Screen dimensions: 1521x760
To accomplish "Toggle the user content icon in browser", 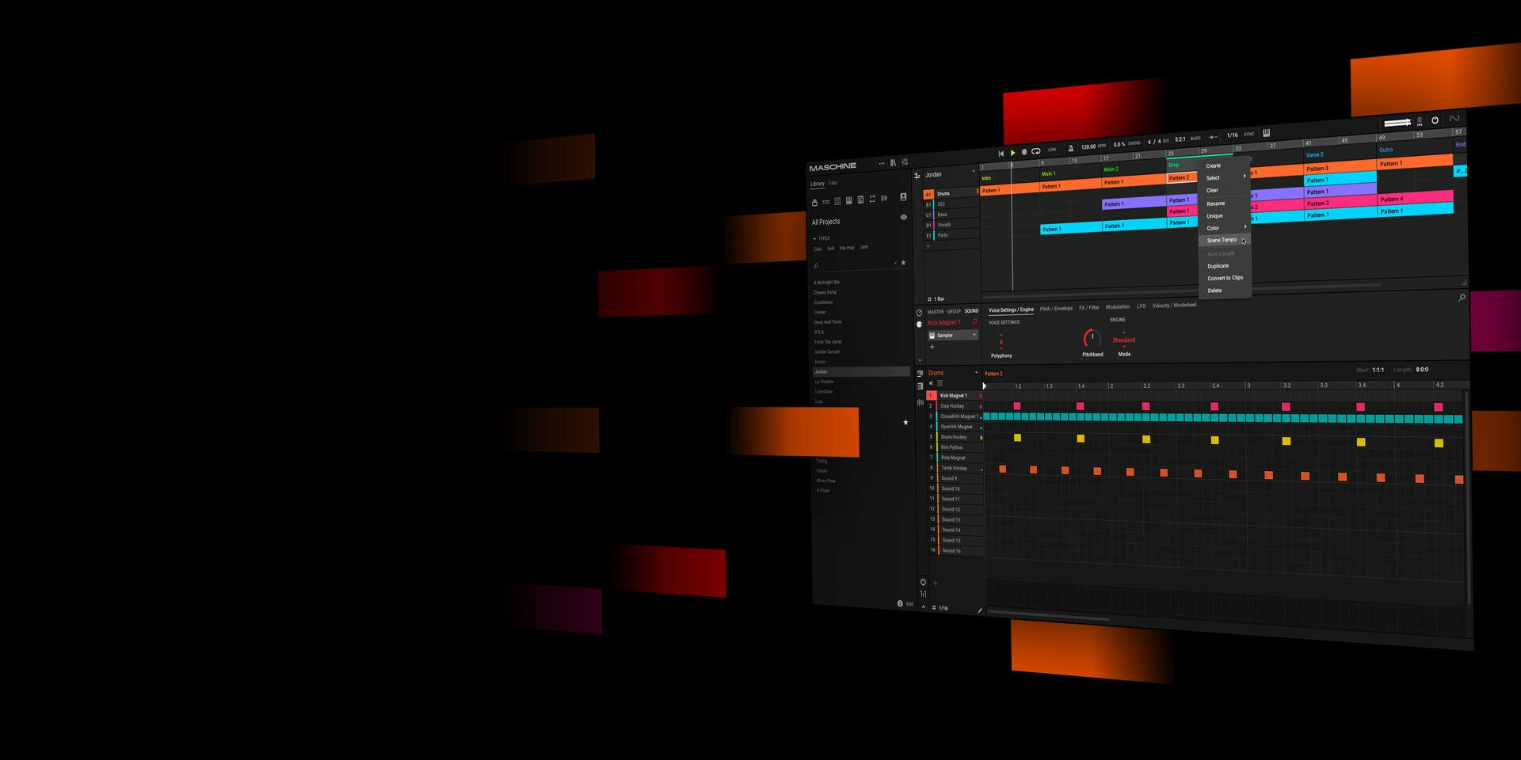I will [903, 196].
